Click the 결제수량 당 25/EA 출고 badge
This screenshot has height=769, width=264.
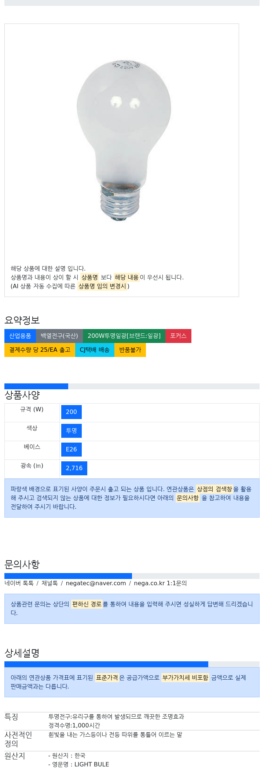click(40, 350)
